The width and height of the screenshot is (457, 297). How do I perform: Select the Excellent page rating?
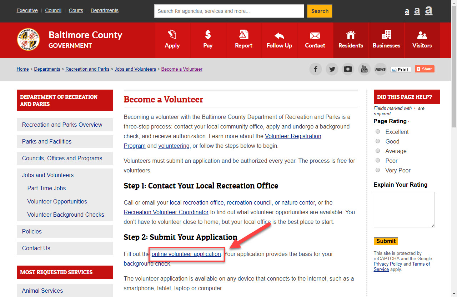378,132
